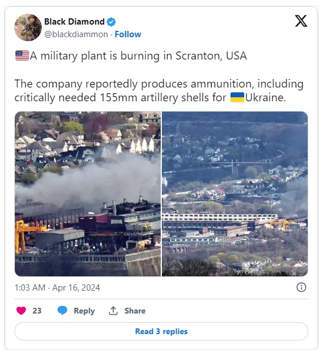Screen dimensions: 322x353
Task: Open the right wide-view factory photo
Action: point(234,194)
